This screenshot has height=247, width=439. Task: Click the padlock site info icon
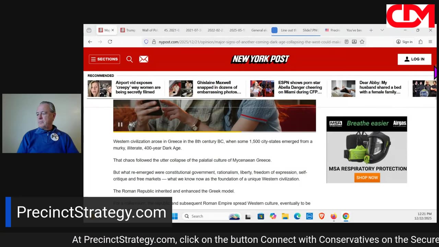click(x=154, y=42)
